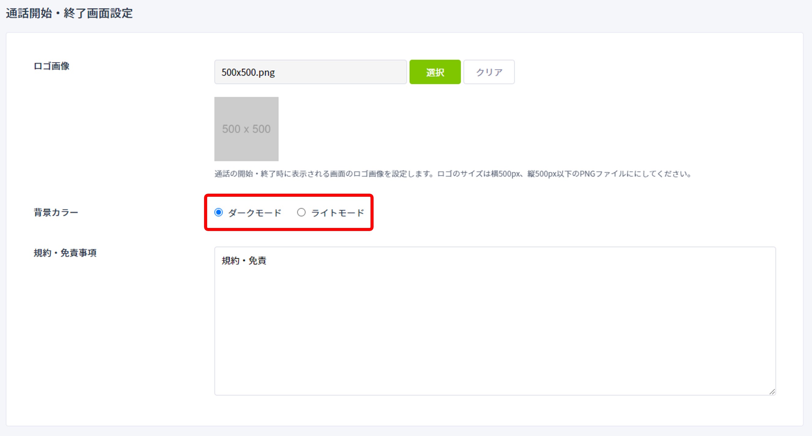Click the text area resize handle
Viewport: 812px width, 436px height.
772,392
